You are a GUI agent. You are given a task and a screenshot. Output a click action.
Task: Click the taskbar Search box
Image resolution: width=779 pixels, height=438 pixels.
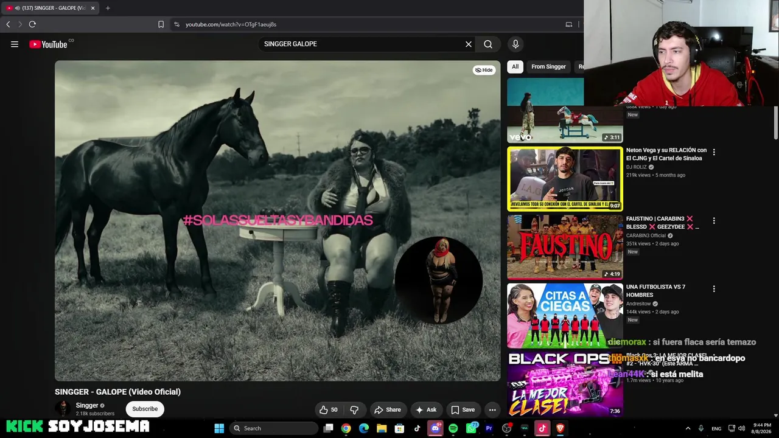tap(274, 428)
